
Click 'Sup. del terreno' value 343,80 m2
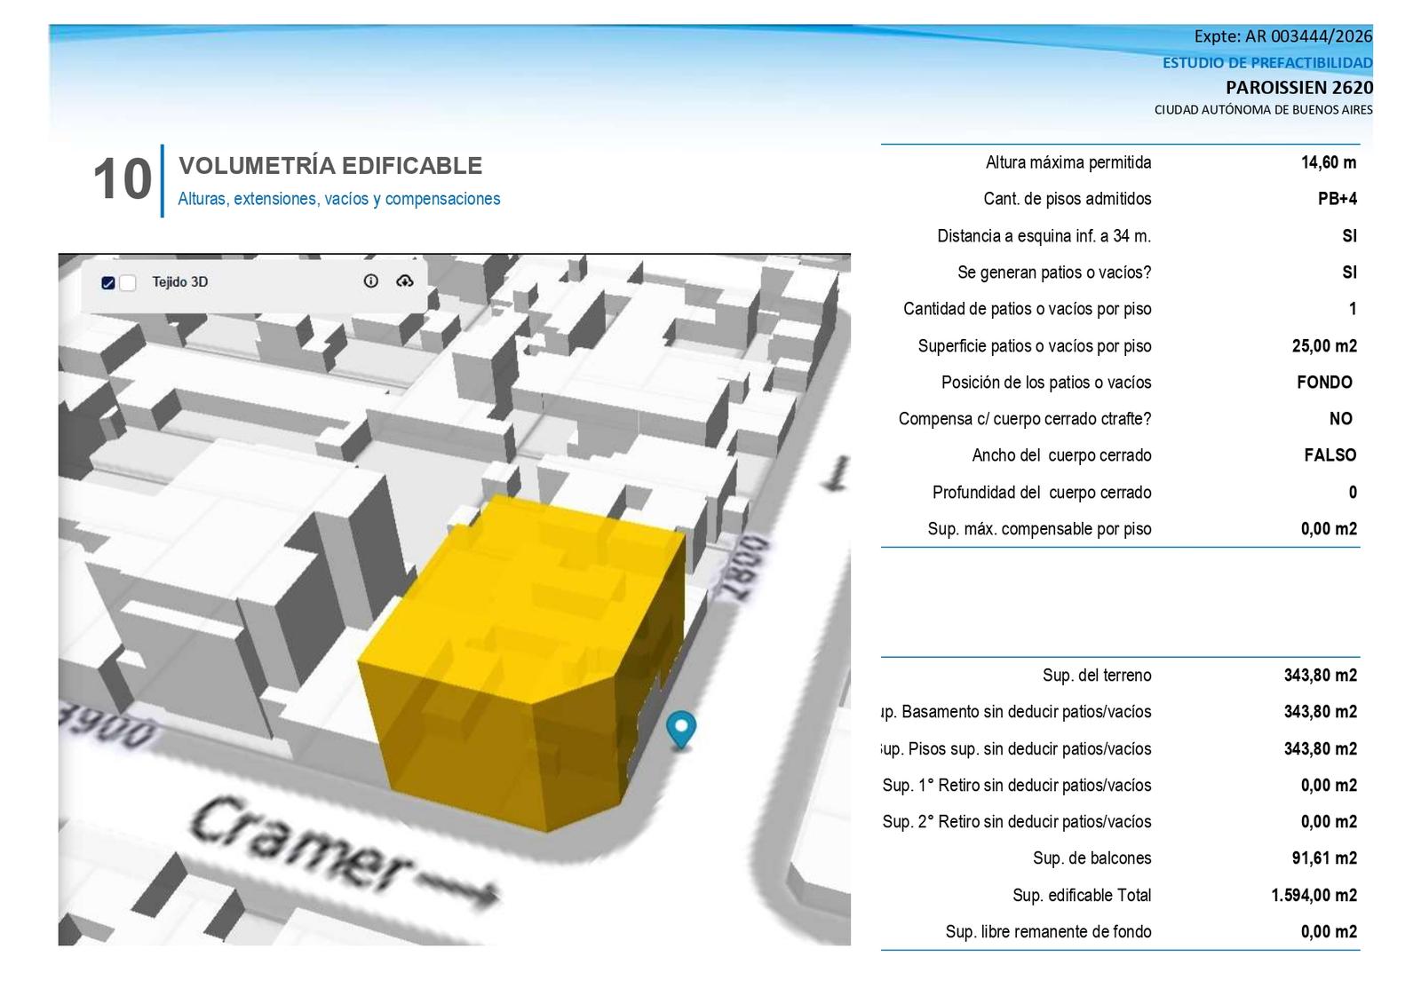[x=1321, y=676]
